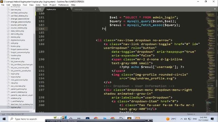The height and width of the screenshot is (122, 218).
Task: Click line number 187 in the gutter
Action: [42, 40]
